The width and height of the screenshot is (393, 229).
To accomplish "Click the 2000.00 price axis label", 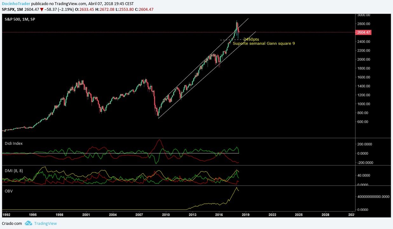I will (363, 59).
